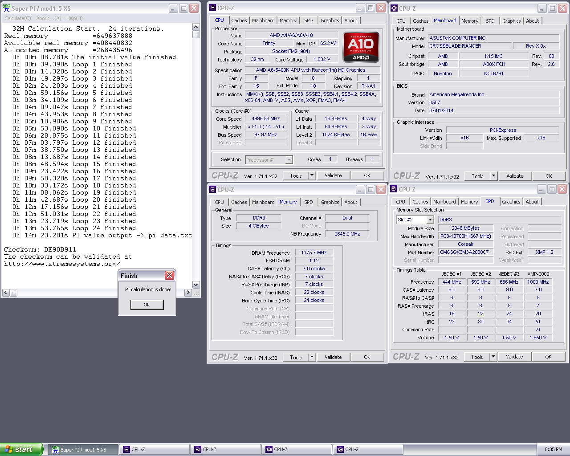Open SPD tab in CPU window
570x456 pixels.
pos(309,20)
